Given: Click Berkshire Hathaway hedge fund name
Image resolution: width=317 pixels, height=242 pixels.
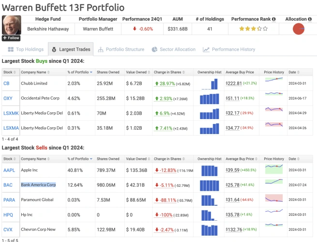Looking at the screenshot, I should (48, 29).
